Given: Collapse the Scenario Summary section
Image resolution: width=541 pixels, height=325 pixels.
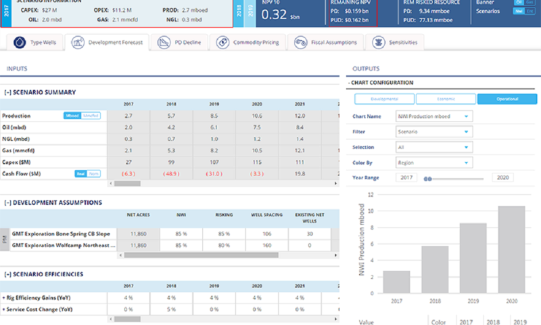Looking at the screenshot, I should click(x=7, y=92).
